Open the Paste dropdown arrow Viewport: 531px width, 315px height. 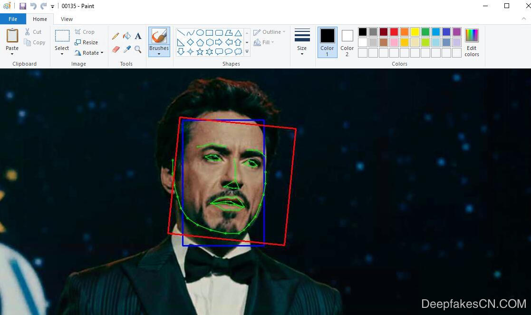(12, 54)
